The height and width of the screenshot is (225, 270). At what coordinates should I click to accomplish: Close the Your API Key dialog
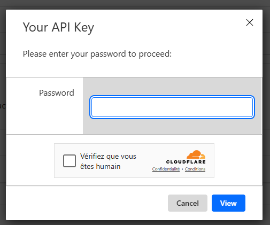(x=250, y=22)
